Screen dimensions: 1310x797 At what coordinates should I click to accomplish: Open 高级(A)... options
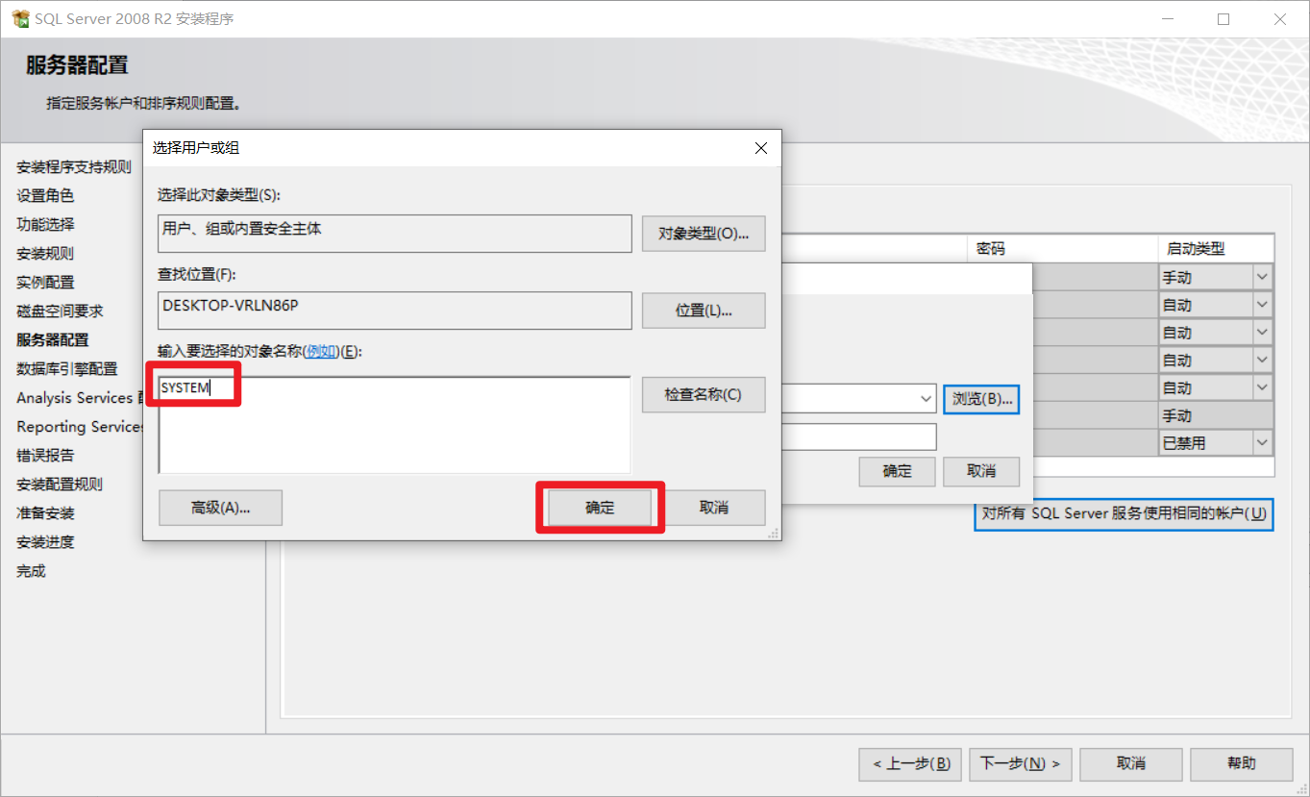coord(221,508)
